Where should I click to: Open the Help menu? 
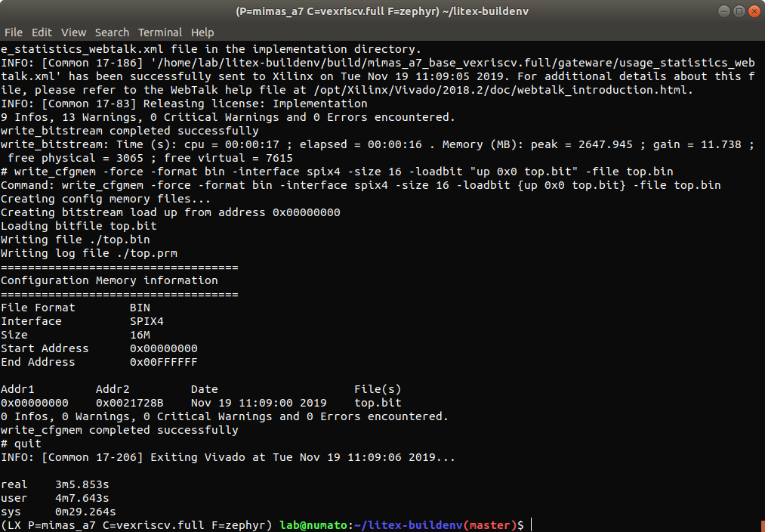click(202, 32)
